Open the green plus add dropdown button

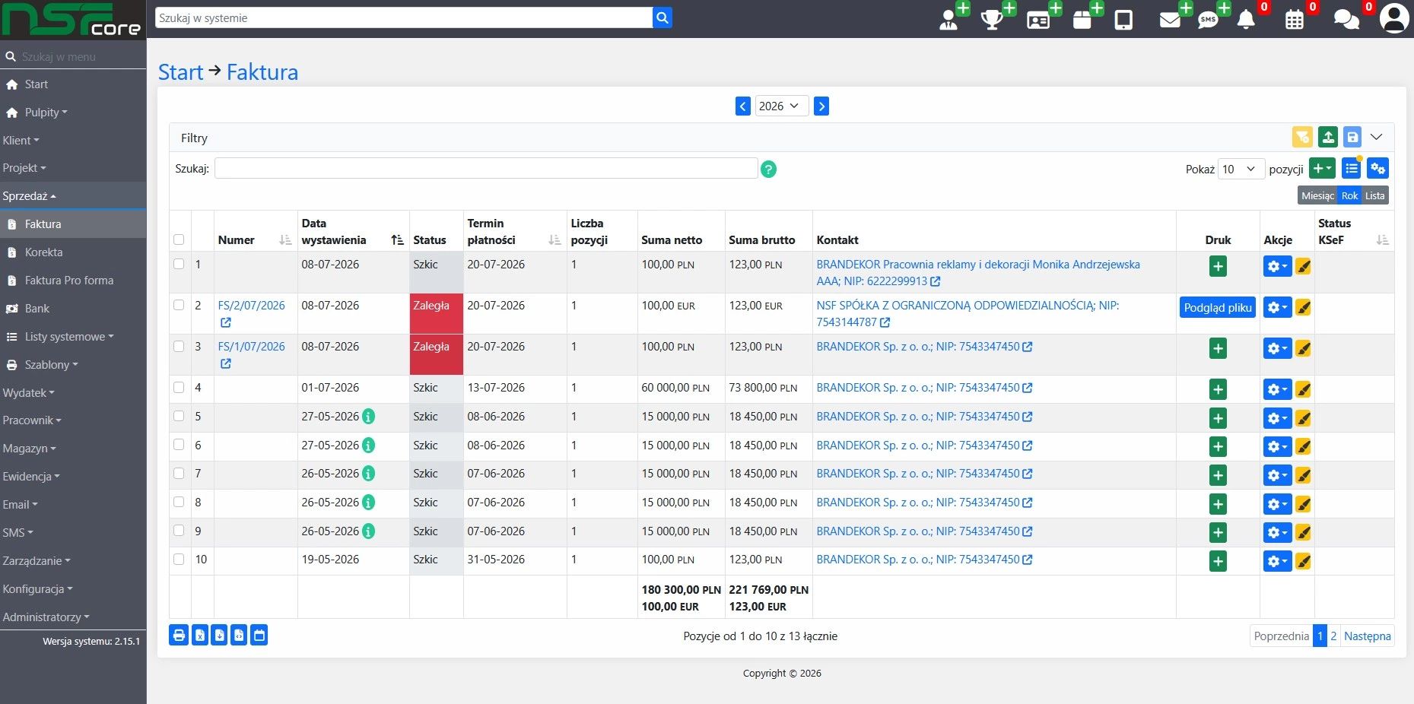coord(1323,169)
